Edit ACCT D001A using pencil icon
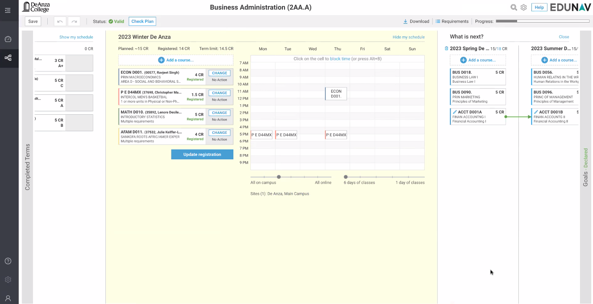Image resolution: width=593 pixels, height=304 pixels. pos(455,112)
